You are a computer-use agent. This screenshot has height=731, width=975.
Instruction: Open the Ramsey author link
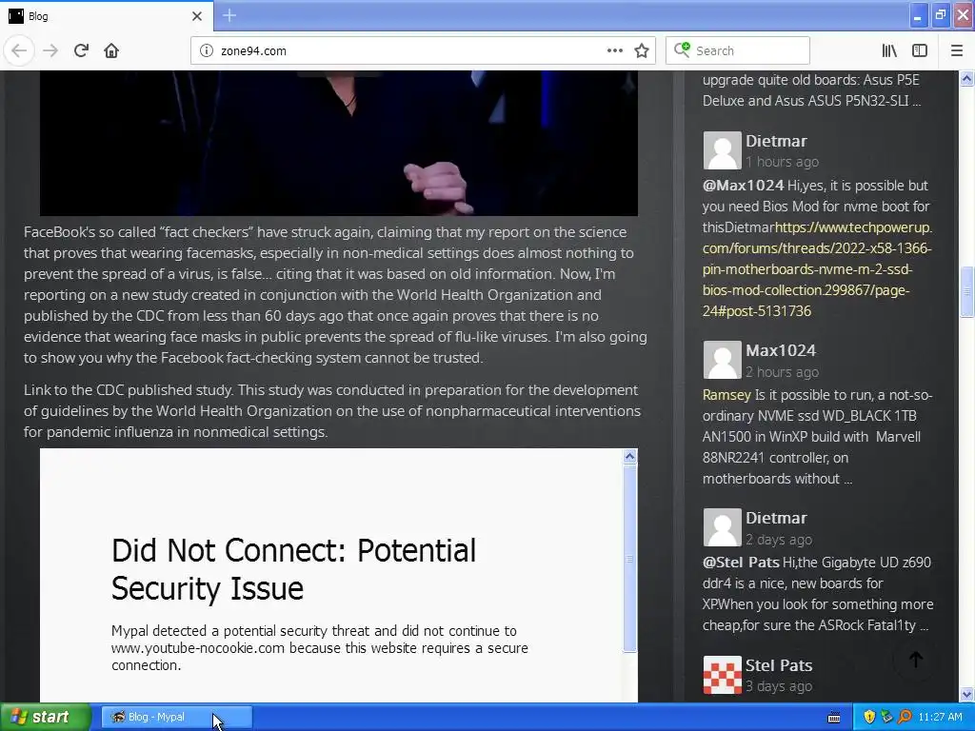tap(726, 395)
